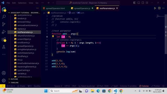Toggle Colorize in the status bar

coord(144,86)
